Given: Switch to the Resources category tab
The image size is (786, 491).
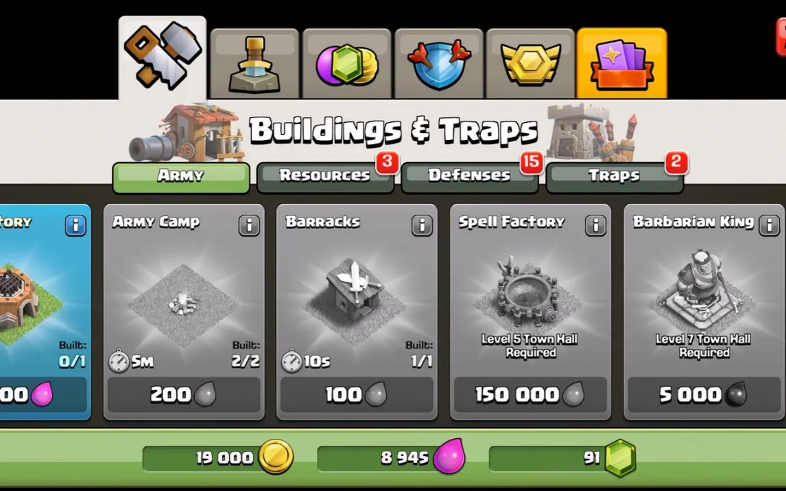Looking at the screenshot, I should 325,178.
